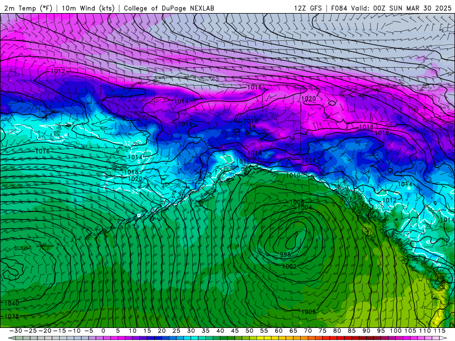Click the "10m Wind (kts)" header label
The width and height of the screenshot is (455, 341).
click(88, 8)
